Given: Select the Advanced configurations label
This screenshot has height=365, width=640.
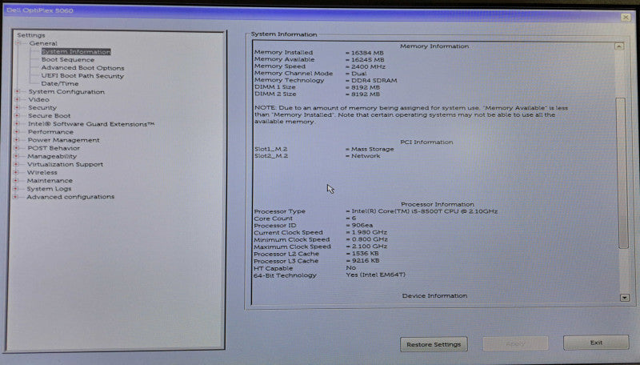Looking at the screenshot, I should pyautogui.click(x=70, y=197).
